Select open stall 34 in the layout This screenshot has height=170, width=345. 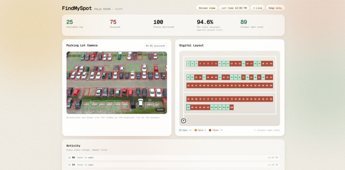point(232,77)
